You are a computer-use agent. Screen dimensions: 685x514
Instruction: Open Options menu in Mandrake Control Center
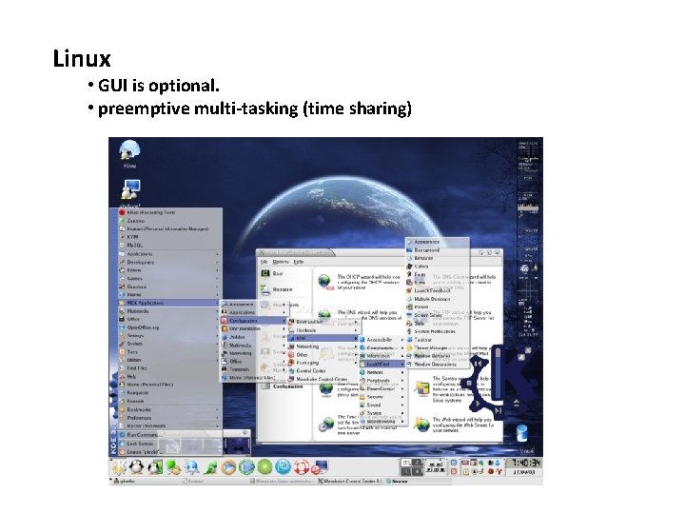click(281, 262)
